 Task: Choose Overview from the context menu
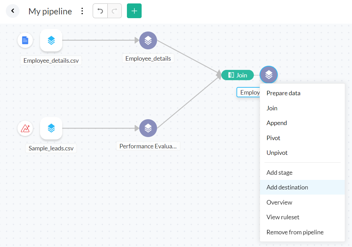(x=302, y=202)
